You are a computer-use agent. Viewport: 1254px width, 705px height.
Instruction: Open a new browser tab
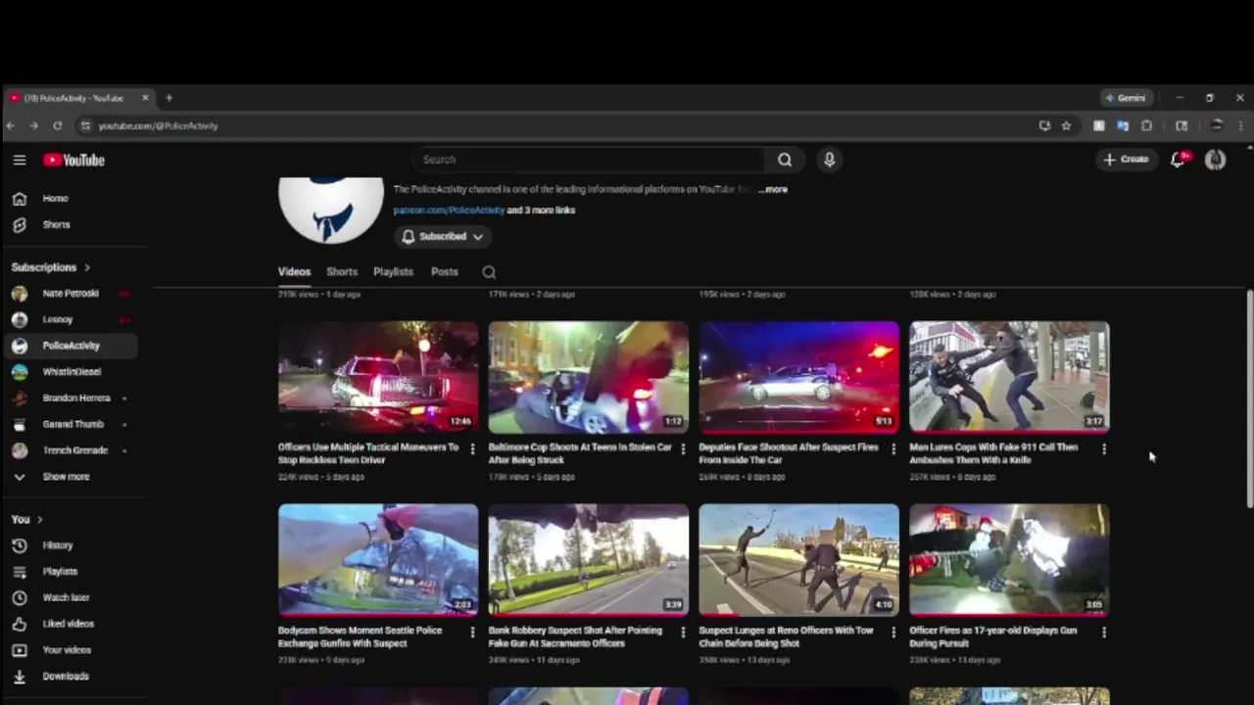pos(169,98)
